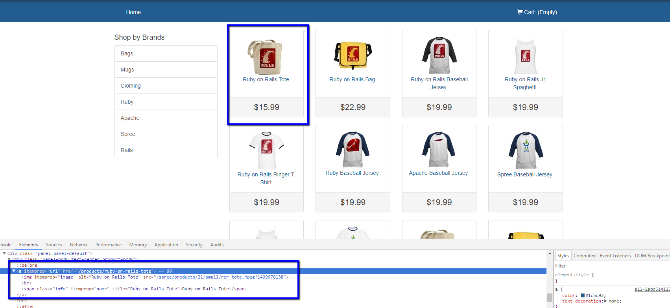
Task: Follow the /products/ruby-on-rails-tote href link
Action: pos(115,271)
